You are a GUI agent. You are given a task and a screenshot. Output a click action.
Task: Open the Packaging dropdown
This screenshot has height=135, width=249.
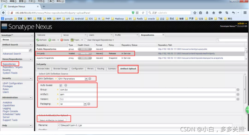pos(85,104)
